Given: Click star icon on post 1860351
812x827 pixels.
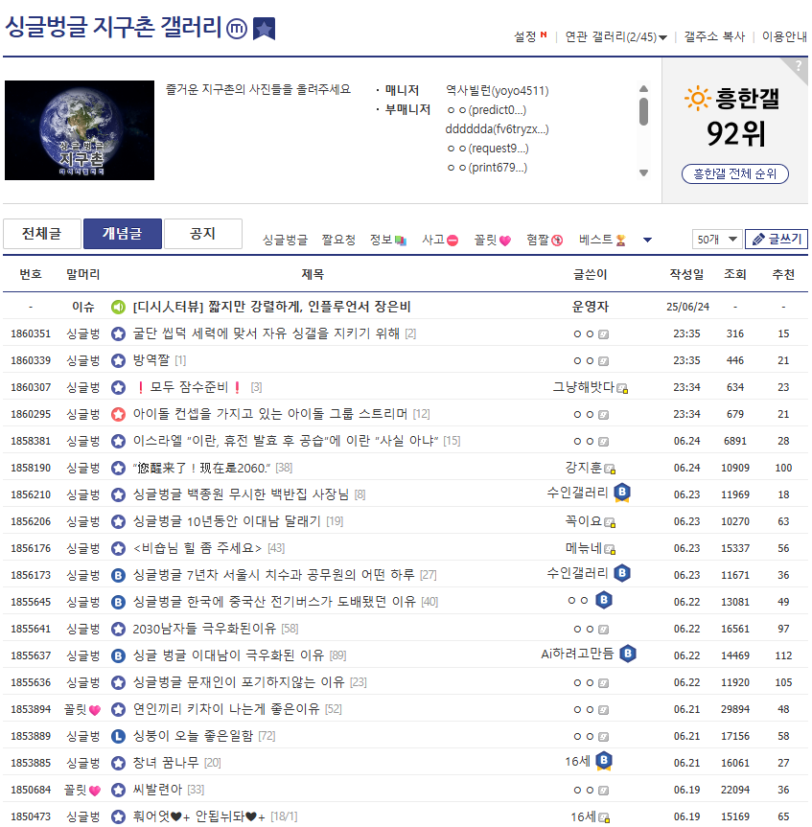Looking at the screenshot, I should [118, 333].
